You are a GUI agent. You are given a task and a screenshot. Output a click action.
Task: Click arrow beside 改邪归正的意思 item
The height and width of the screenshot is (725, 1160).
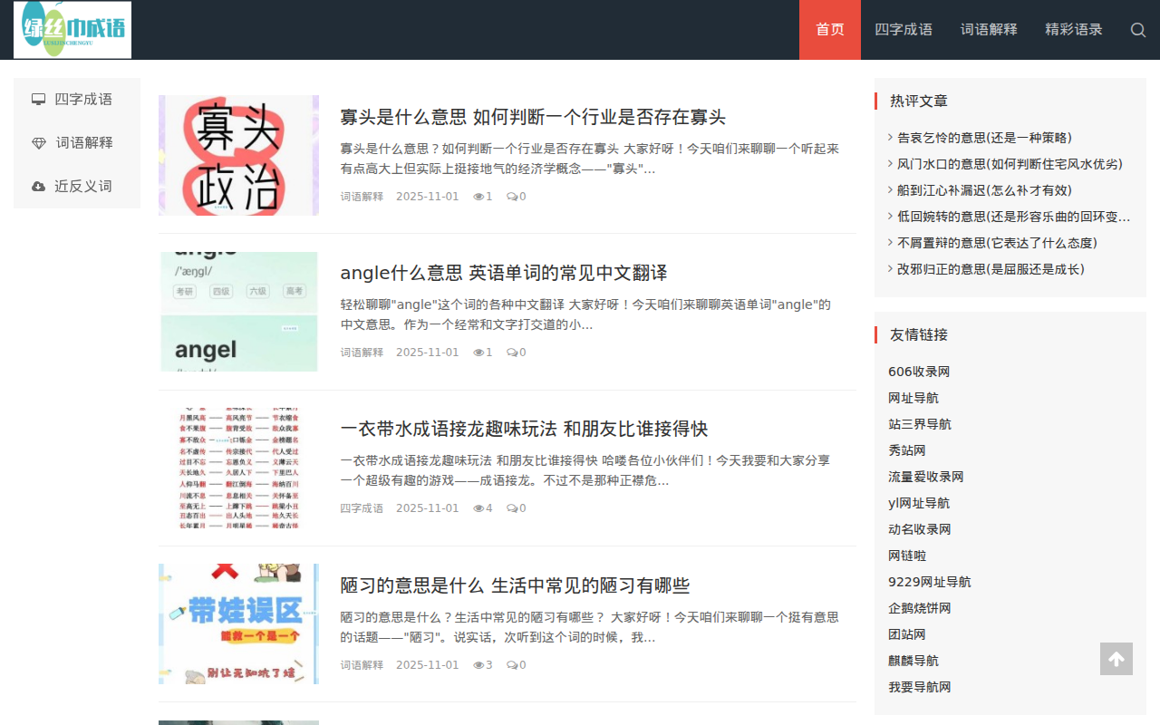pyautogui.click(x=889, y=269)
